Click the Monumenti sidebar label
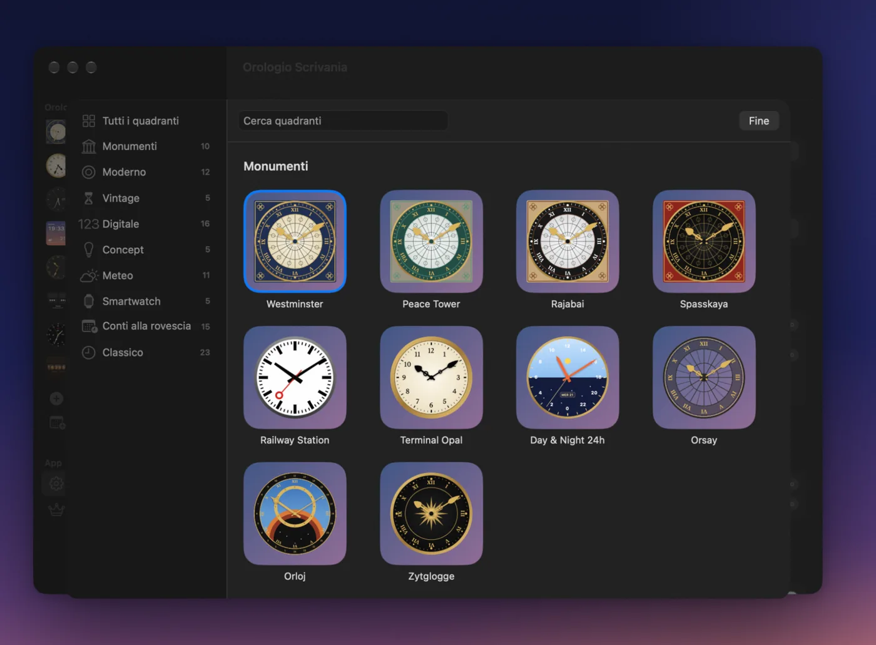Screen dimensions: 876x645 pyautogui.click(x=130, y=146)
